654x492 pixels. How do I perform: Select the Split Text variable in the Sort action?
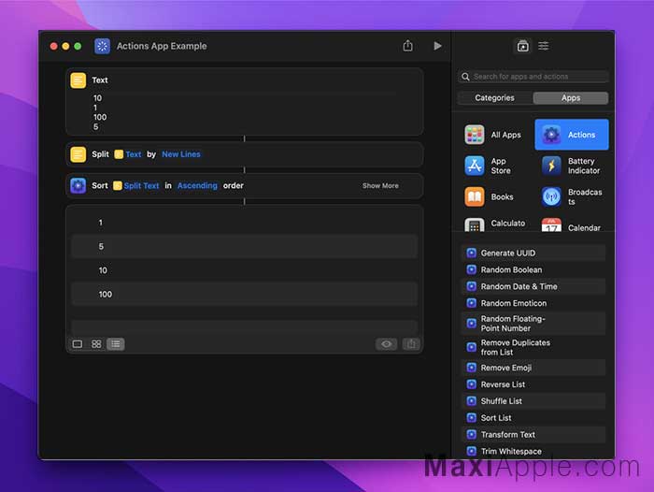[136, 185]
